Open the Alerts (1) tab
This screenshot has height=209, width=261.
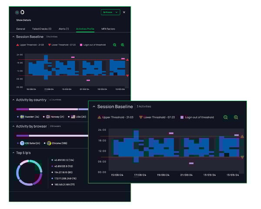pyautogui.click(x=64, y=29)
